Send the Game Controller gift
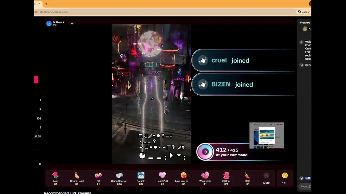 click(x=119, y=178)
